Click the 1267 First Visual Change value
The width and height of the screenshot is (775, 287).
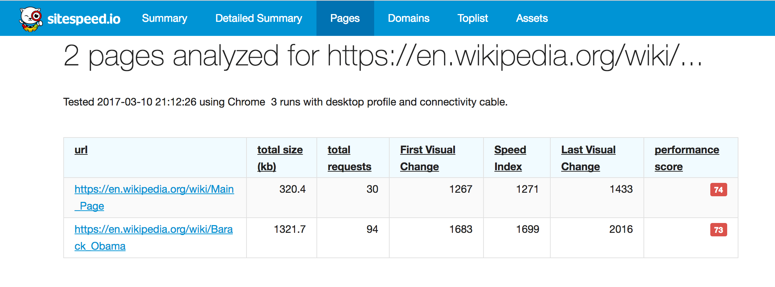pos(461,189)
